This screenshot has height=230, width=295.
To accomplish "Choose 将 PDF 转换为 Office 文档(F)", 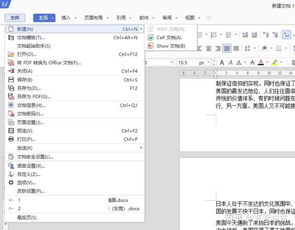I will (75, 63).
